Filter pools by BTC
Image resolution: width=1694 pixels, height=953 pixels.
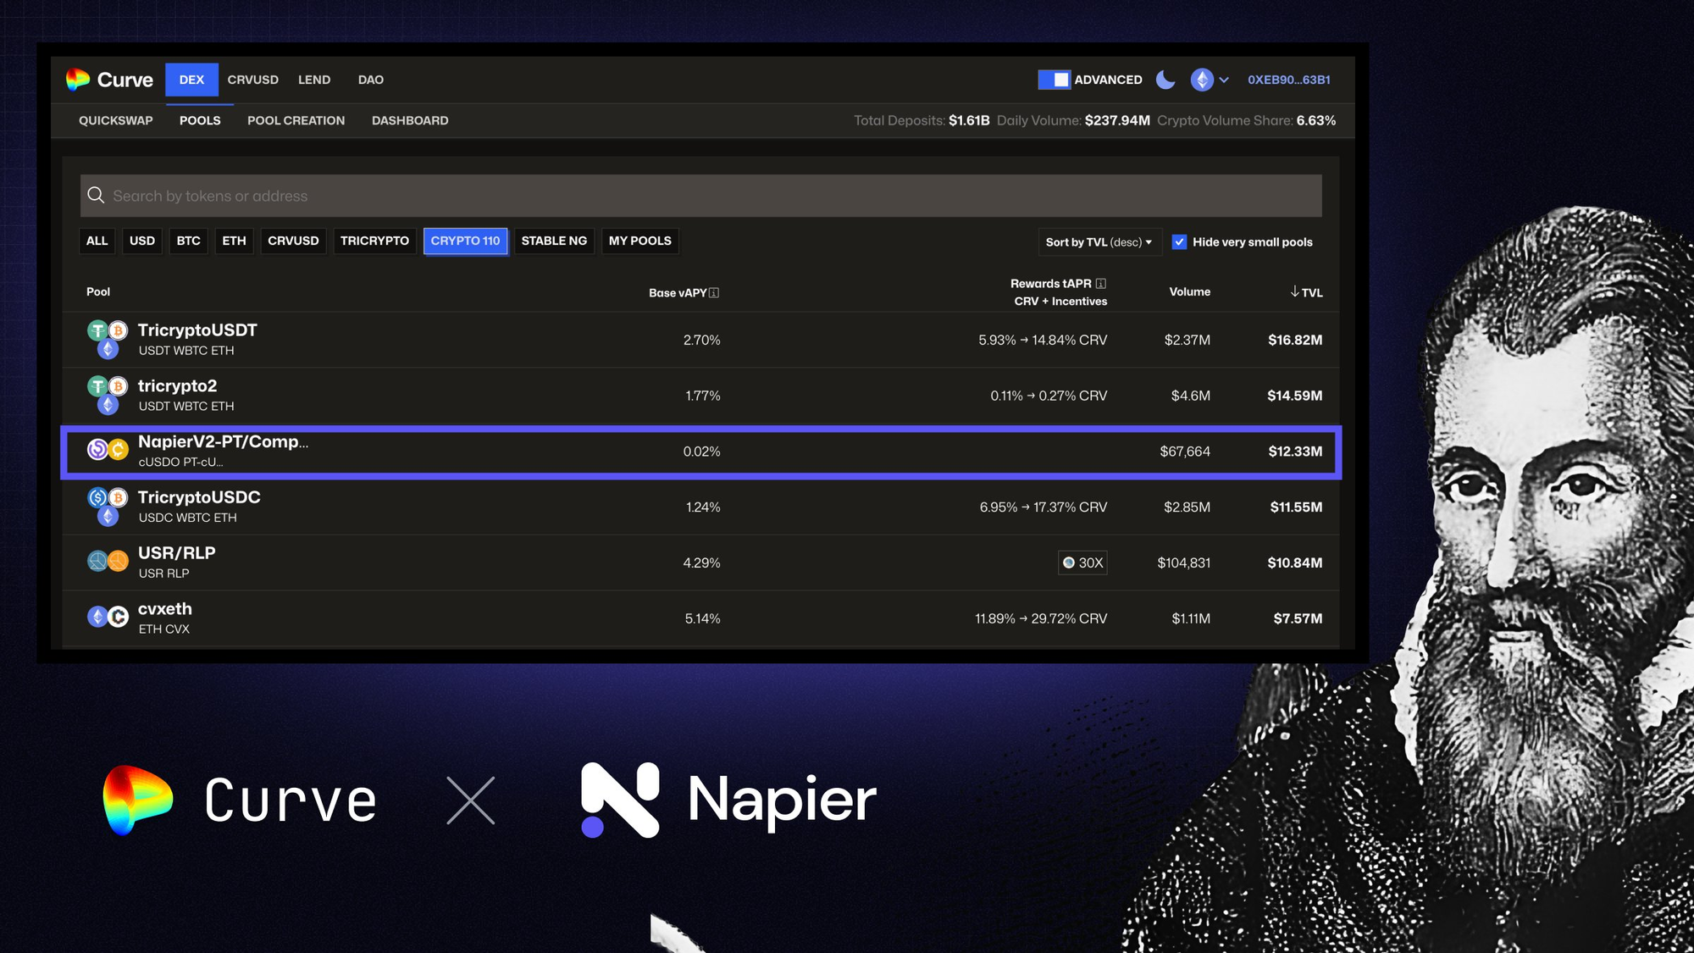pos(188,241)
